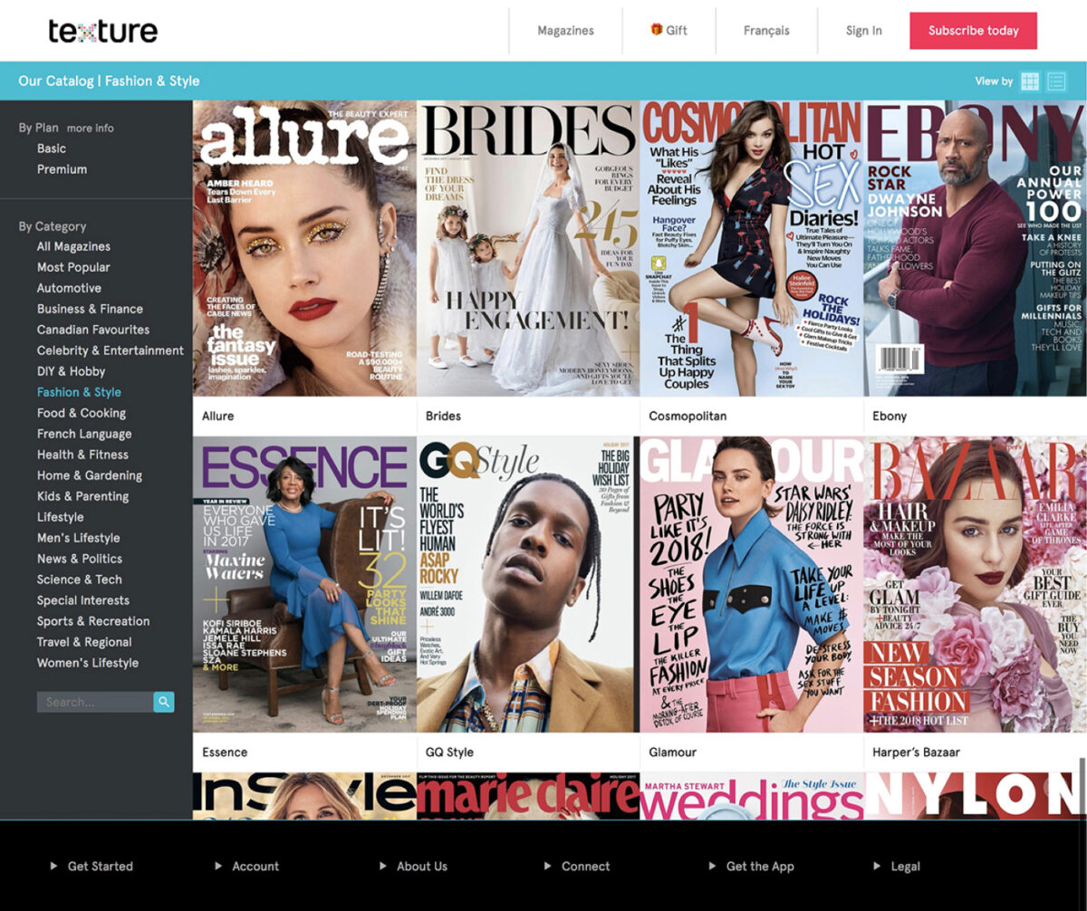Open Sports & Recreation category
The image size is (1087, 911).
tap(93, 621)
